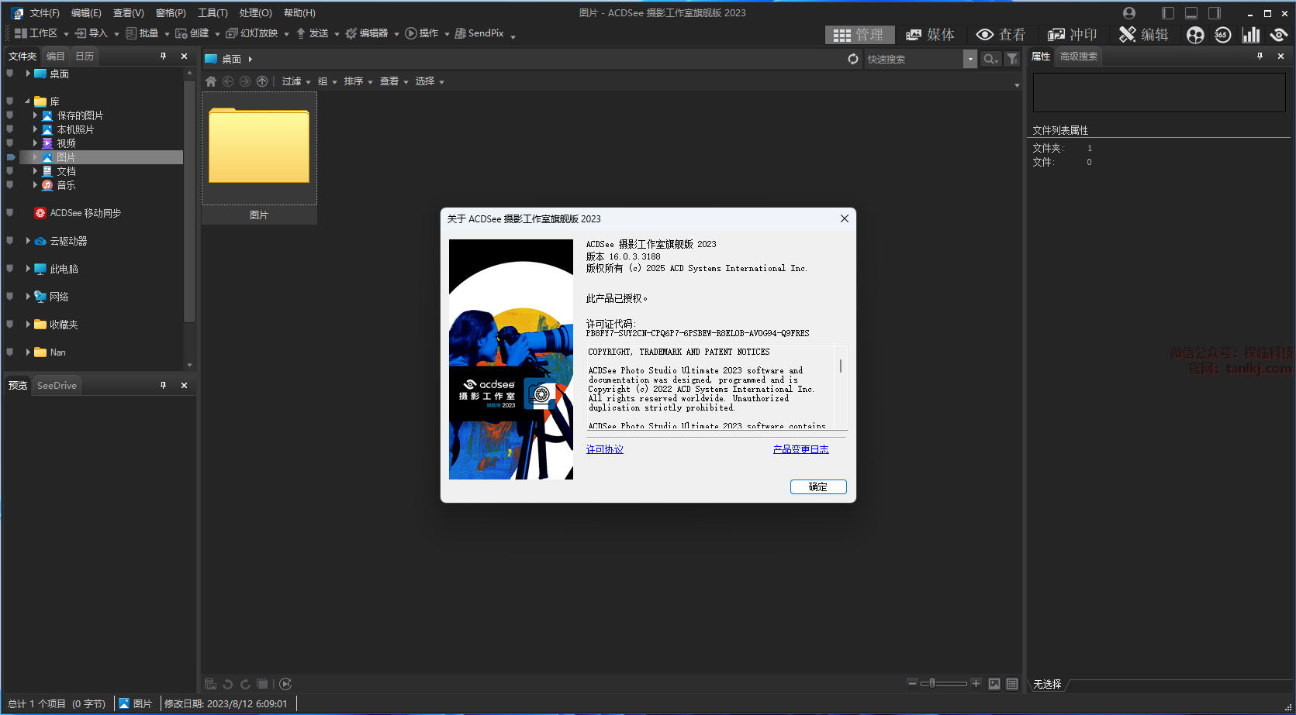
Task: Open the 编辑 (Edit) mode
Action: pos(1143,35)
